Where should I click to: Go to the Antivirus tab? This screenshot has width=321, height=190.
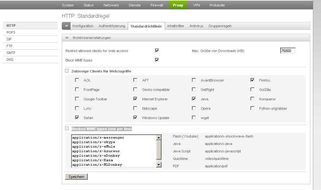click(x=196, y=26)
